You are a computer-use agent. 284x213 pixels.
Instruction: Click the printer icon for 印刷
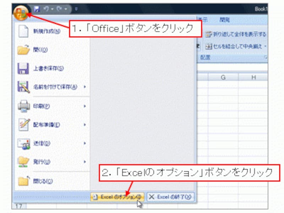coord(24,106)
